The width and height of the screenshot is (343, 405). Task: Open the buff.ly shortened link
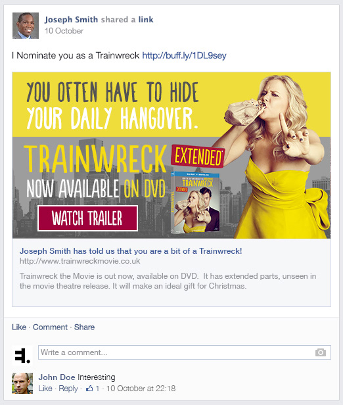184,55
